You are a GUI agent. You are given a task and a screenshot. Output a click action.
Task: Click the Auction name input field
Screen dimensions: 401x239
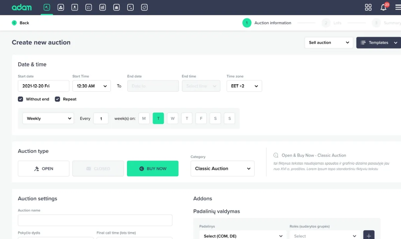[95, 220]
